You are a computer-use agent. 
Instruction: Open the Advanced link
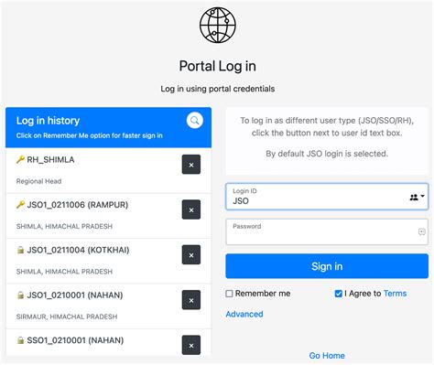244,314
